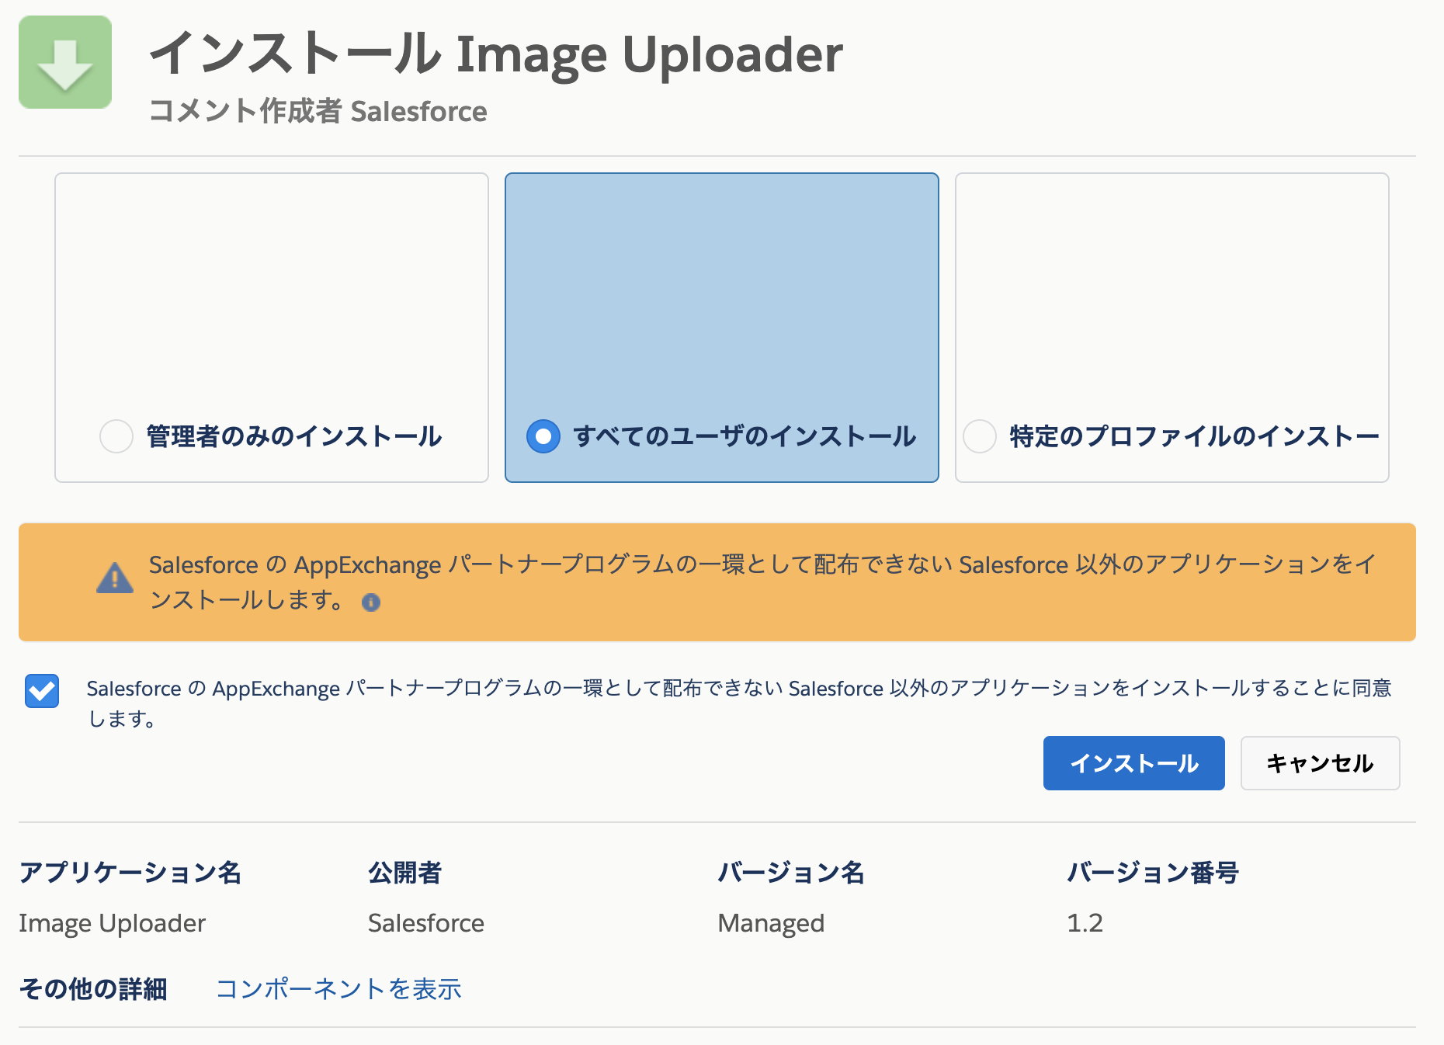This screenshot has width=1444, height=1045.
Task: Click the 特定のプロファイルのインストー label text
Action: [x=1194, y=436]
